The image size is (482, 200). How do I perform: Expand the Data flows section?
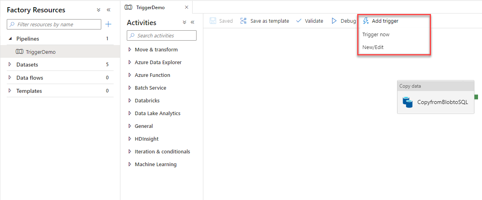click(x=10, y=78)
